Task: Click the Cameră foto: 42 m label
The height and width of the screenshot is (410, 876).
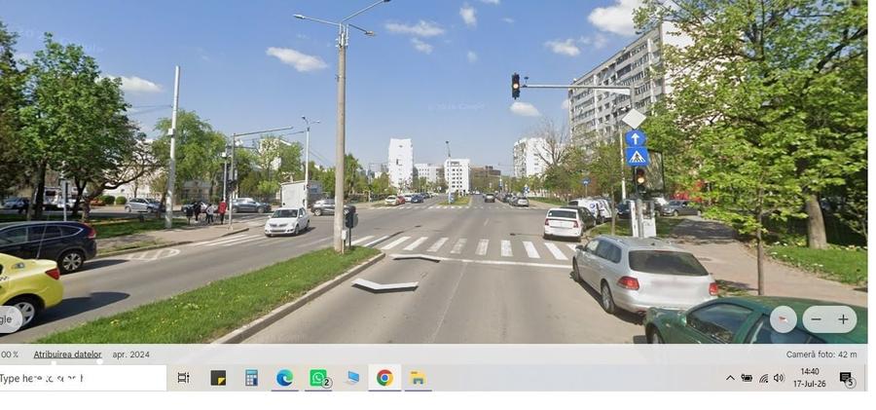Action: coord(821,354)
